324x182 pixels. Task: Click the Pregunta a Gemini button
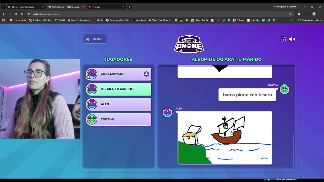pyautogui.click(x=285, y=7)
